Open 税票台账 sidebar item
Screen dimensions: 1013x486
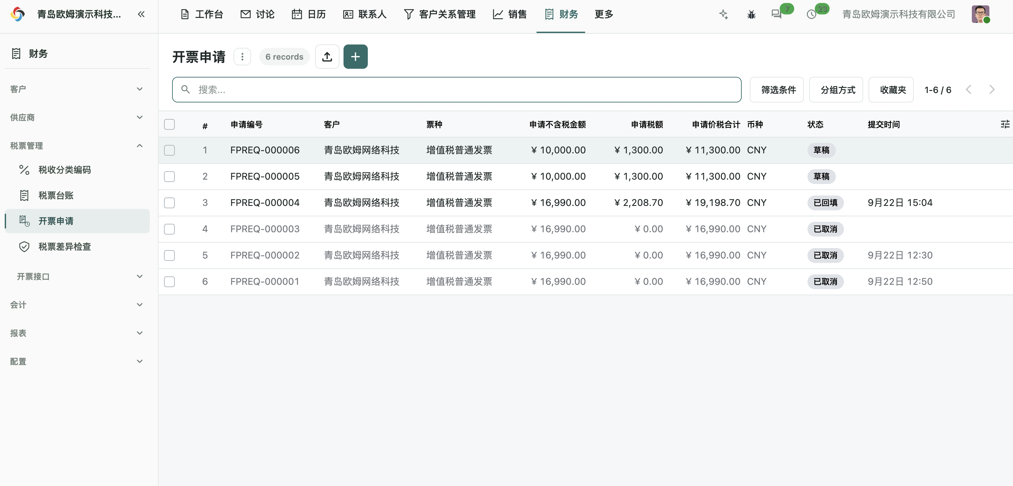pyautogui.click(x=78, y=195)
